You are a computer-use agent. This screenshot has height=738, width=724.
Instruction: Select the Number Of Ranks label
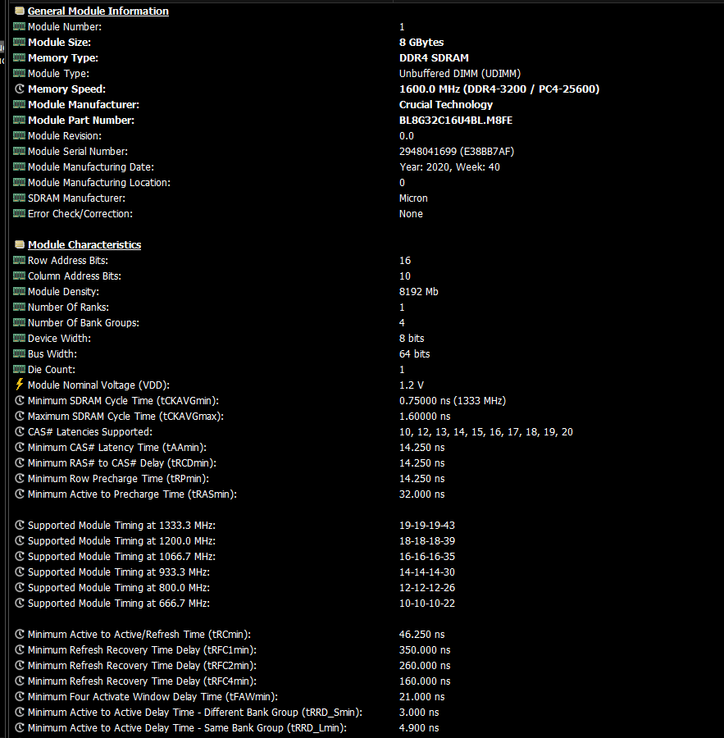click(x=68, y=307)
